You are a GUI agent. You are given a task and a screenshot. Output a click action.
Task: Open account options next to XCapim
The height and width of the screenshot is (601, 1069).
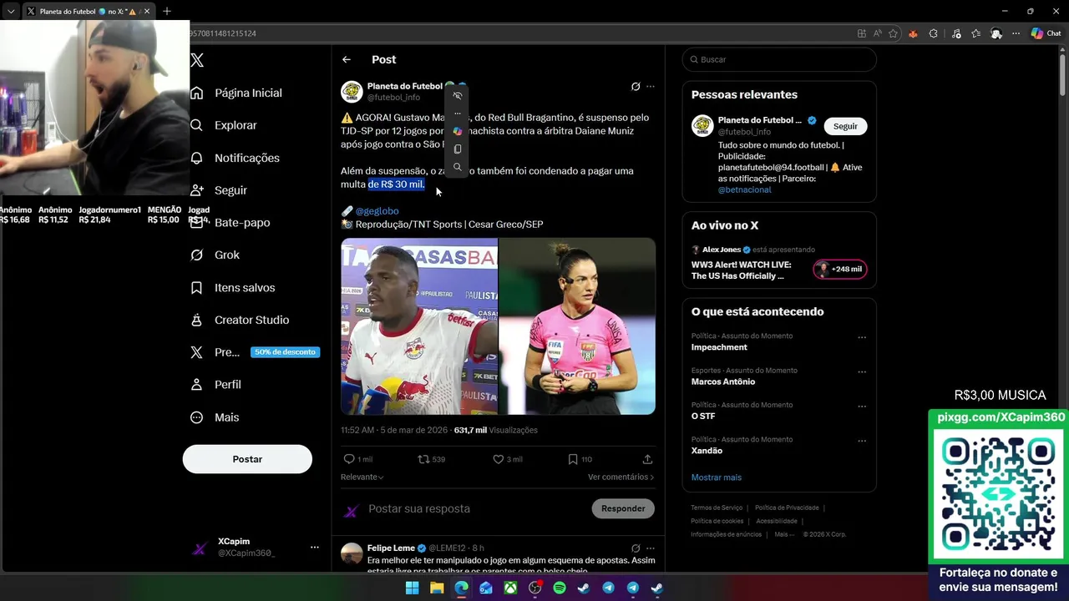(314, 548)
